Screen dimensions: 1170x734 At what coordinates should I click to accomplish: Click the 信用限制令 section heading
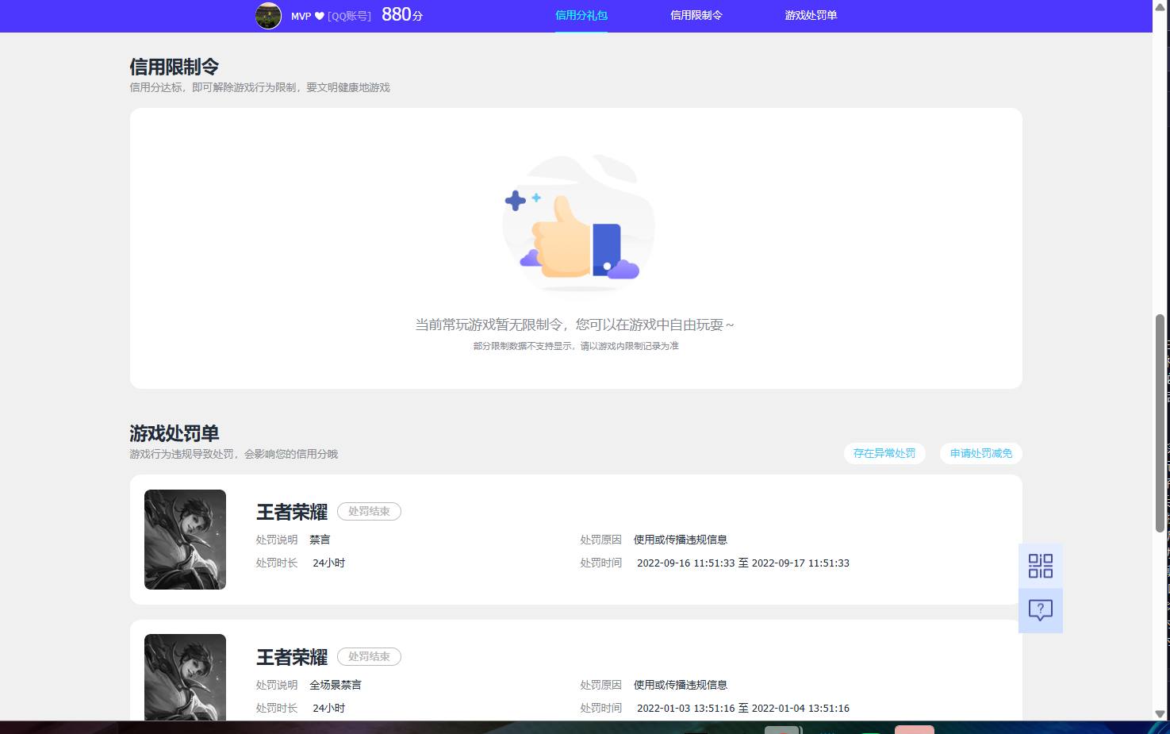click(x=175, y=67)
